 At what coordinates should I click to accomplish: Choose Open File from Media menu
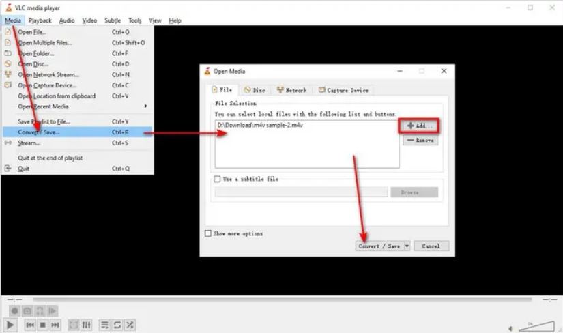pos(78,32)
